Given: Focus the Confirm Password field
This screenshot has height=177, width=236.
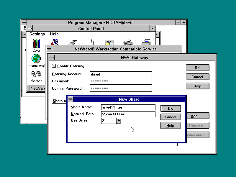Looking at the screenshot, I should [x=121, y=89].
